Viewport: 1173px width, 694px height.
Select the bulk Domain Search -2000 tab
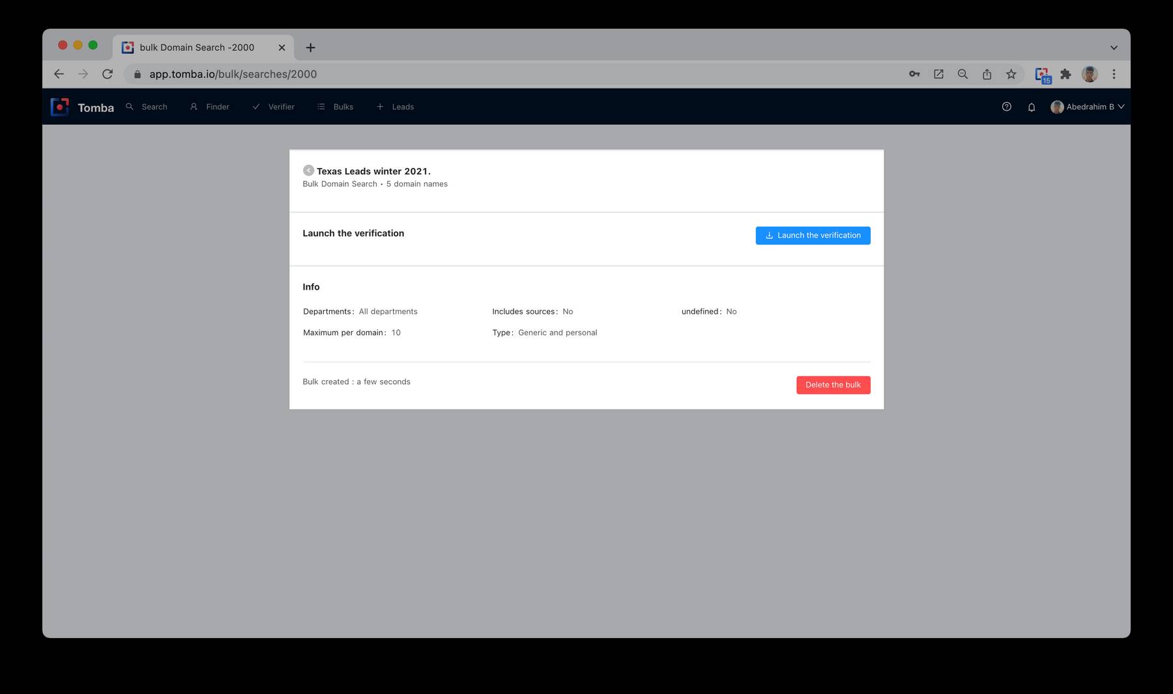click(203, 48)
